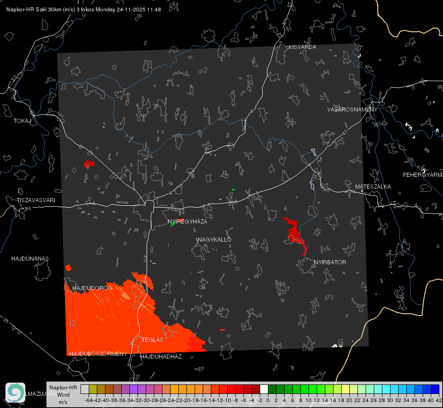Click the road number '41' near Vásárosnamény
The height and width of the screenshot is (408, 443).
[344, 132]
